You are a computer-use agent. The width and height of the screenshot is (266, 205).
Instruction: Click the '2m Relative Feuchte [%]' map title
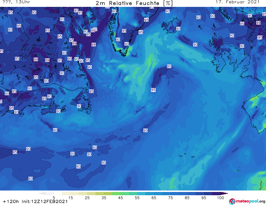134,3
